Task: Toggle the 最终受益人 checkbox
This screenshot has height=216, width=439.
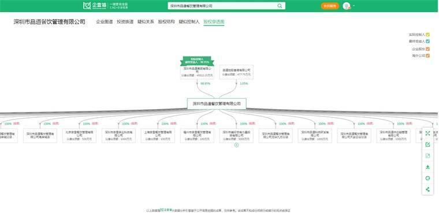Action: pyautogui.click(x=428, y=42)
